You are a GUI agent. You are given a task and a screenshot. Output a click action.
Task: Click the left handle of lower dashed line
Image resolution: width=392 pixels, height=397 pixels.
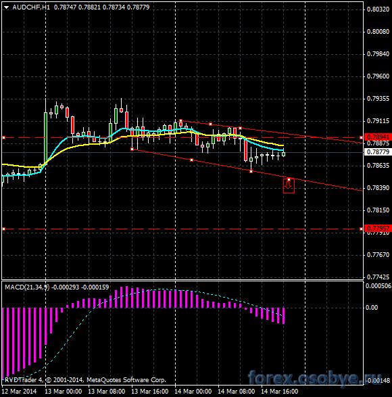pos(4,229)
